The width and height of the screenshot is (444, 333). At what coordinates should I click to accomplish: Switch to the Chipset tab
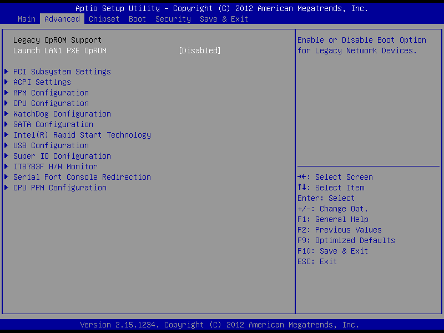tap(104, 19)
